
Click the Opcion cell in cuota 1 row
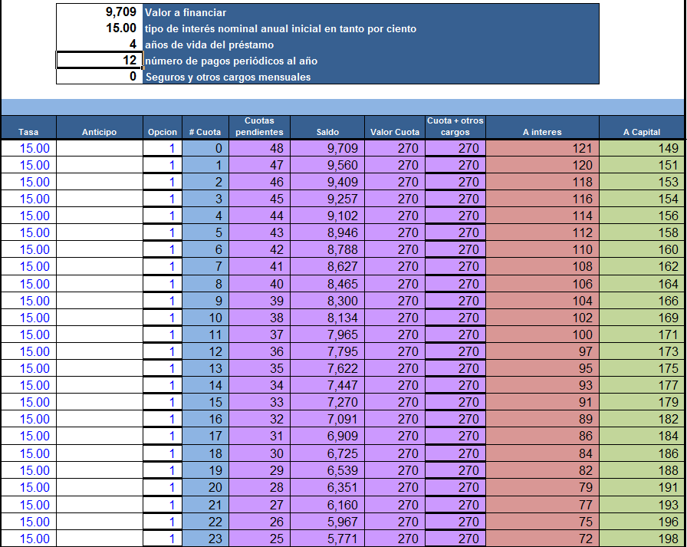163,165
